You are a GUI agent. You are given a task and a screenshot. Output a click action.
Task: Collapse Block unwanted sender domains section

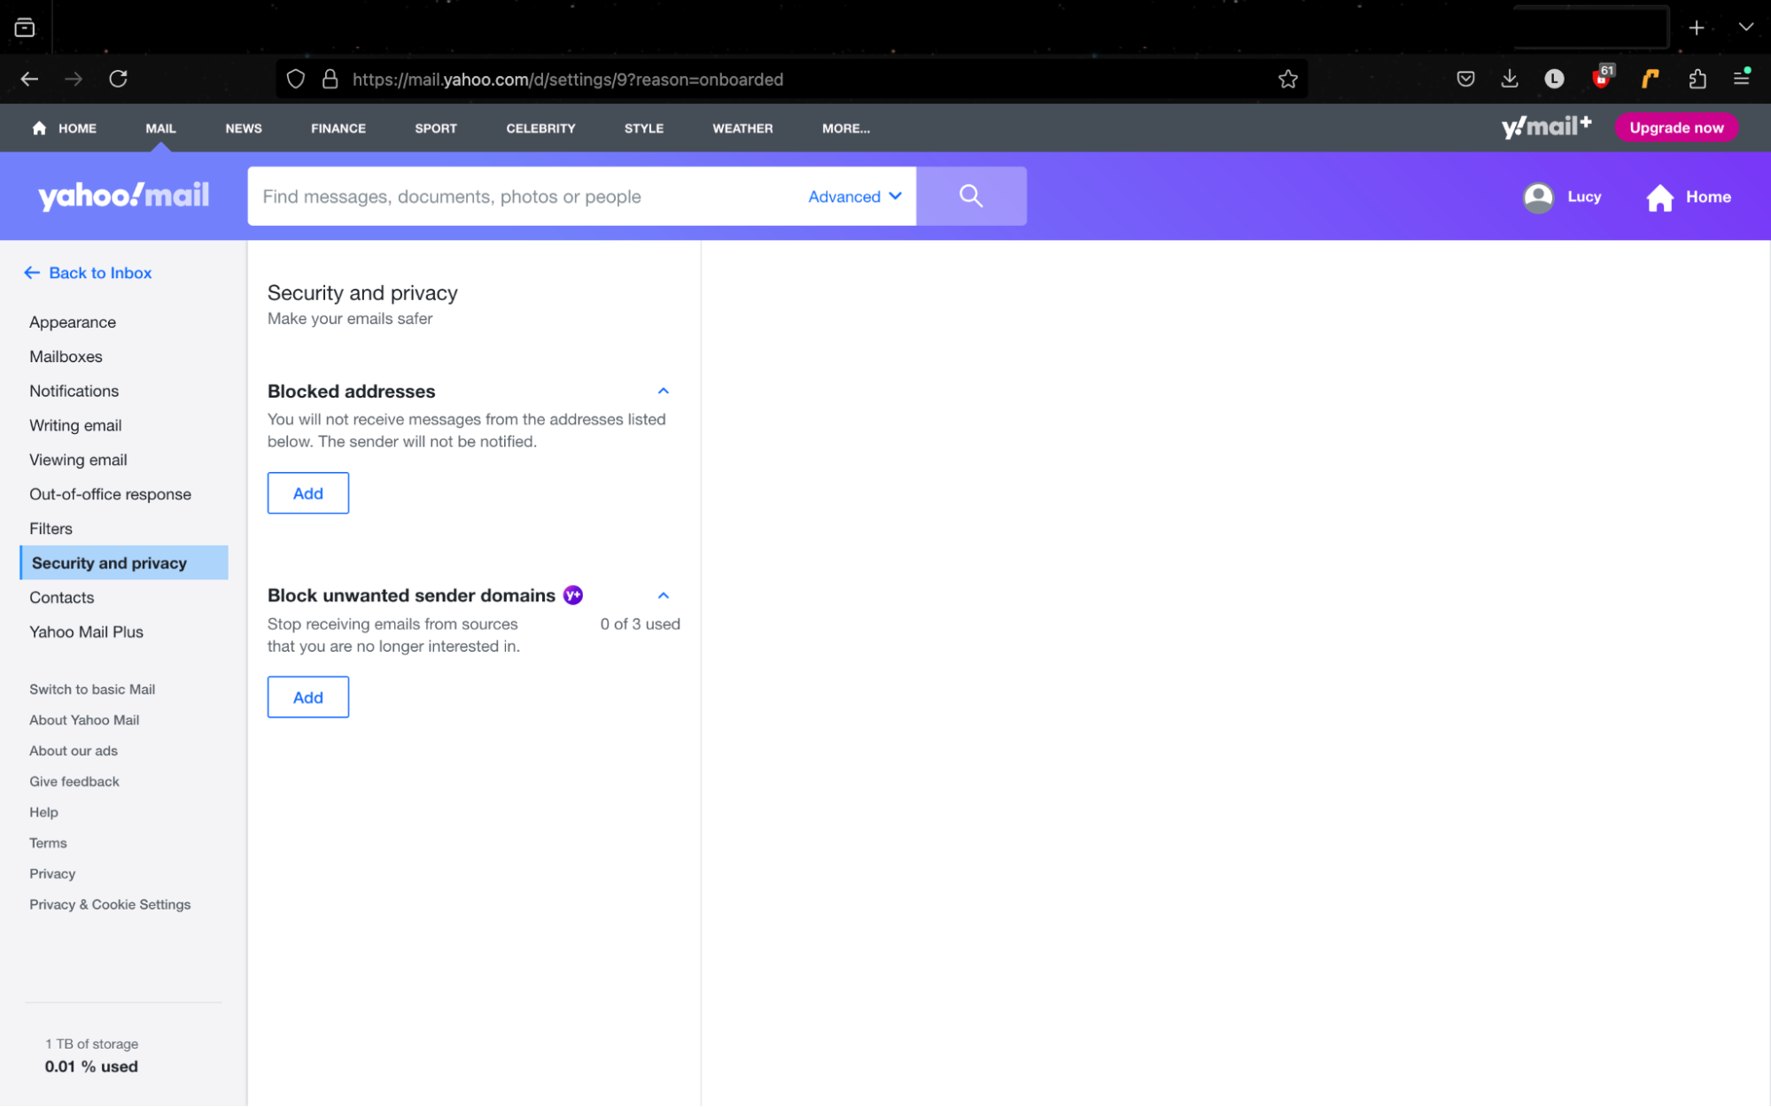tap(663, 595)
